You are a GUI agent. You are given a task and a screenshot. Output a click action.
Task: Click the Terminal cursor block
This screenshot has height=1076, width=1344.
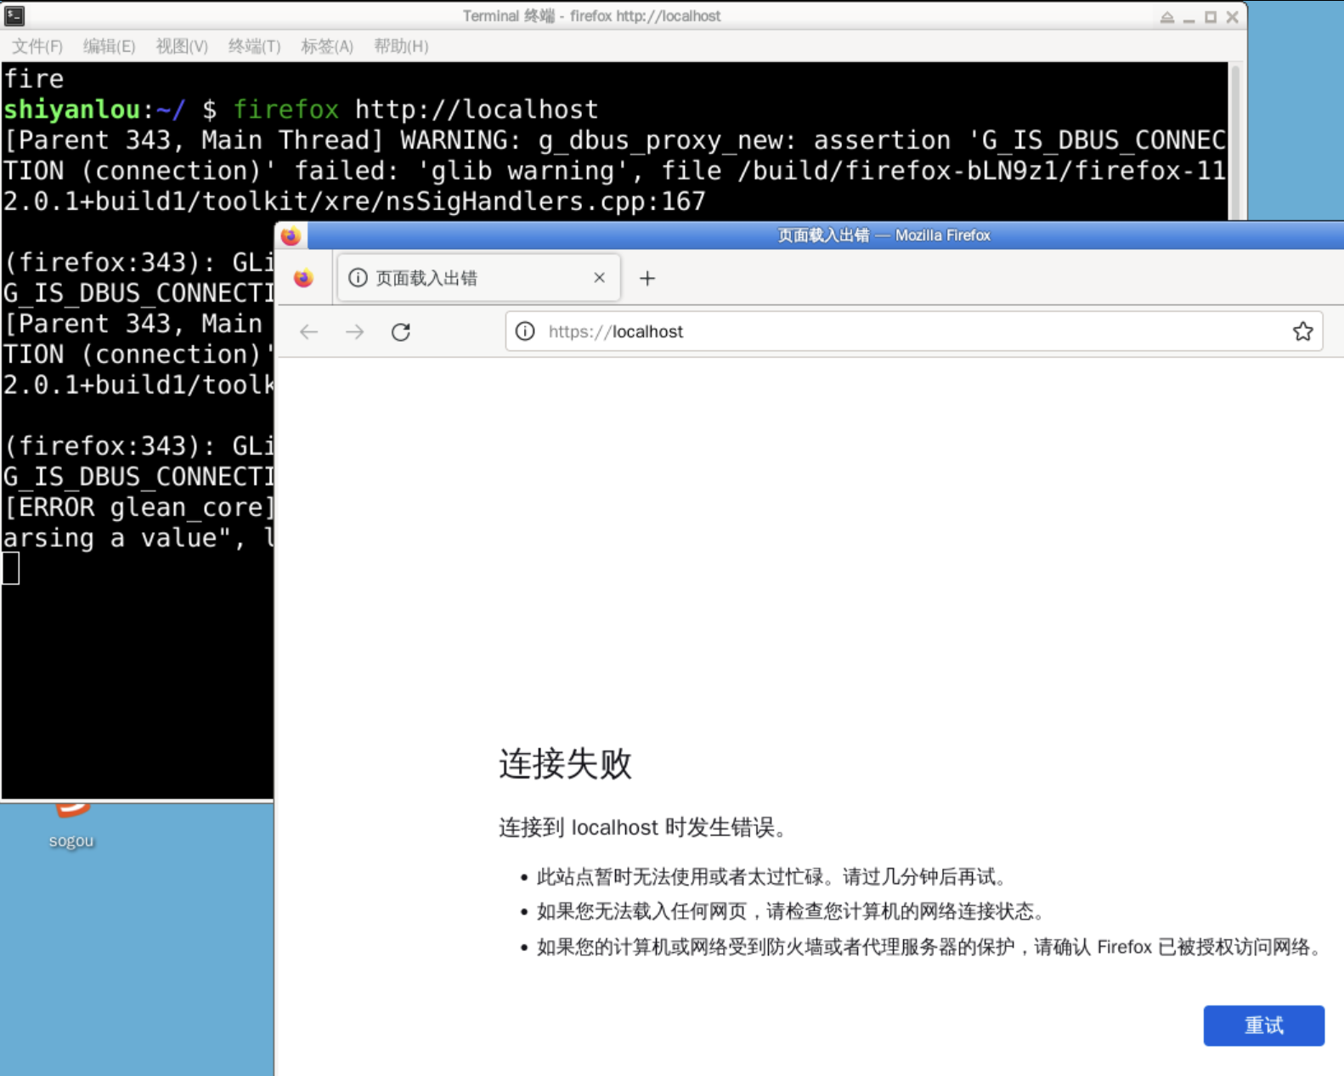(11, 568)
